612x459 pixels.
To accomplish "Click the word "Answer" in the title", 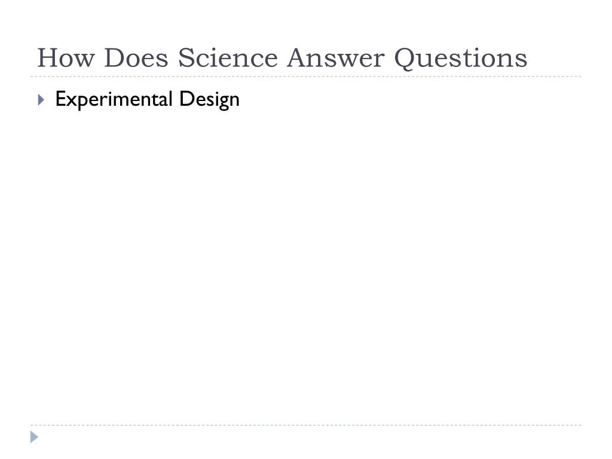I will [x=336, y=58].
